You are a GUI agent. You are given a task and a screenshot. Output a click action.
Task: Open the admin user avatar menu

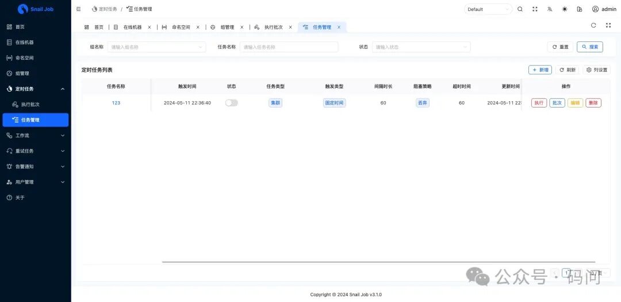pos(604,9)
